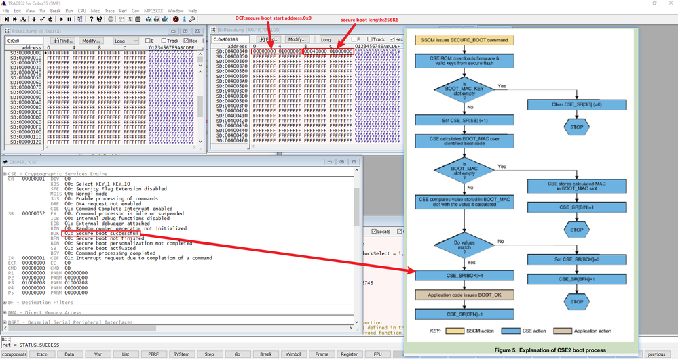Click 'Secure boot successful' BOK row text
Screen dimensions: 678x359
pyautogui.click(x=107, y=234)
